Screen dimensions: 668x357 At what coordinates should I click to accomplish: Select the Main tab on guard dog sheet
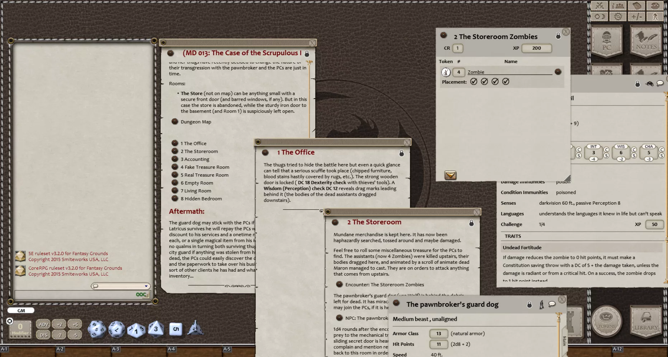[x=564, y=341]
